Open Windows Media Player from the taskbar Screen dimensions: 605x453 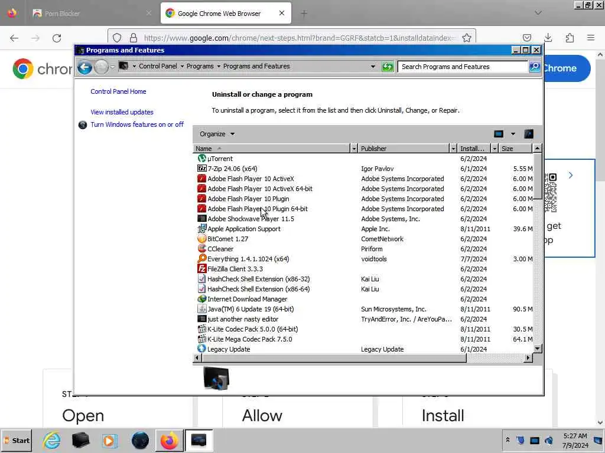109,440
